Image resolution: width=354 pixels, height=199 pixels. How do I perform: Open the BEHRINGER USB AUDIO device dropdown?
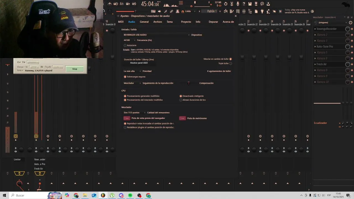pos(157,35)
